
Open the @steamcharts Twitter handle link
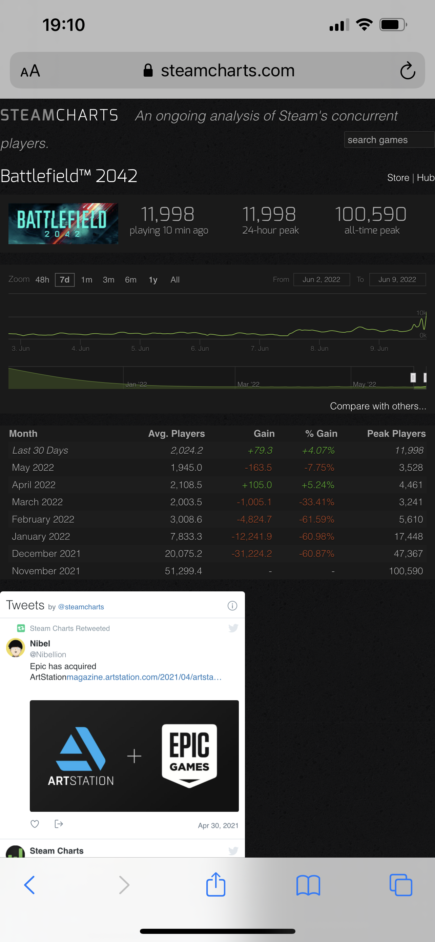(x=81, y=607)
